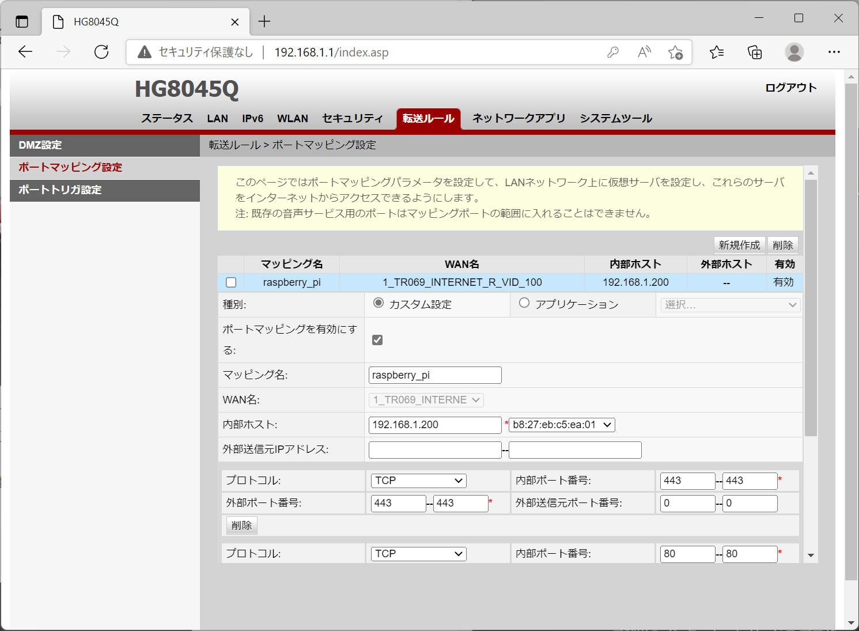Open the ステータス tab
The height and width of the screenshot is (631, 859).
(167, 118)
